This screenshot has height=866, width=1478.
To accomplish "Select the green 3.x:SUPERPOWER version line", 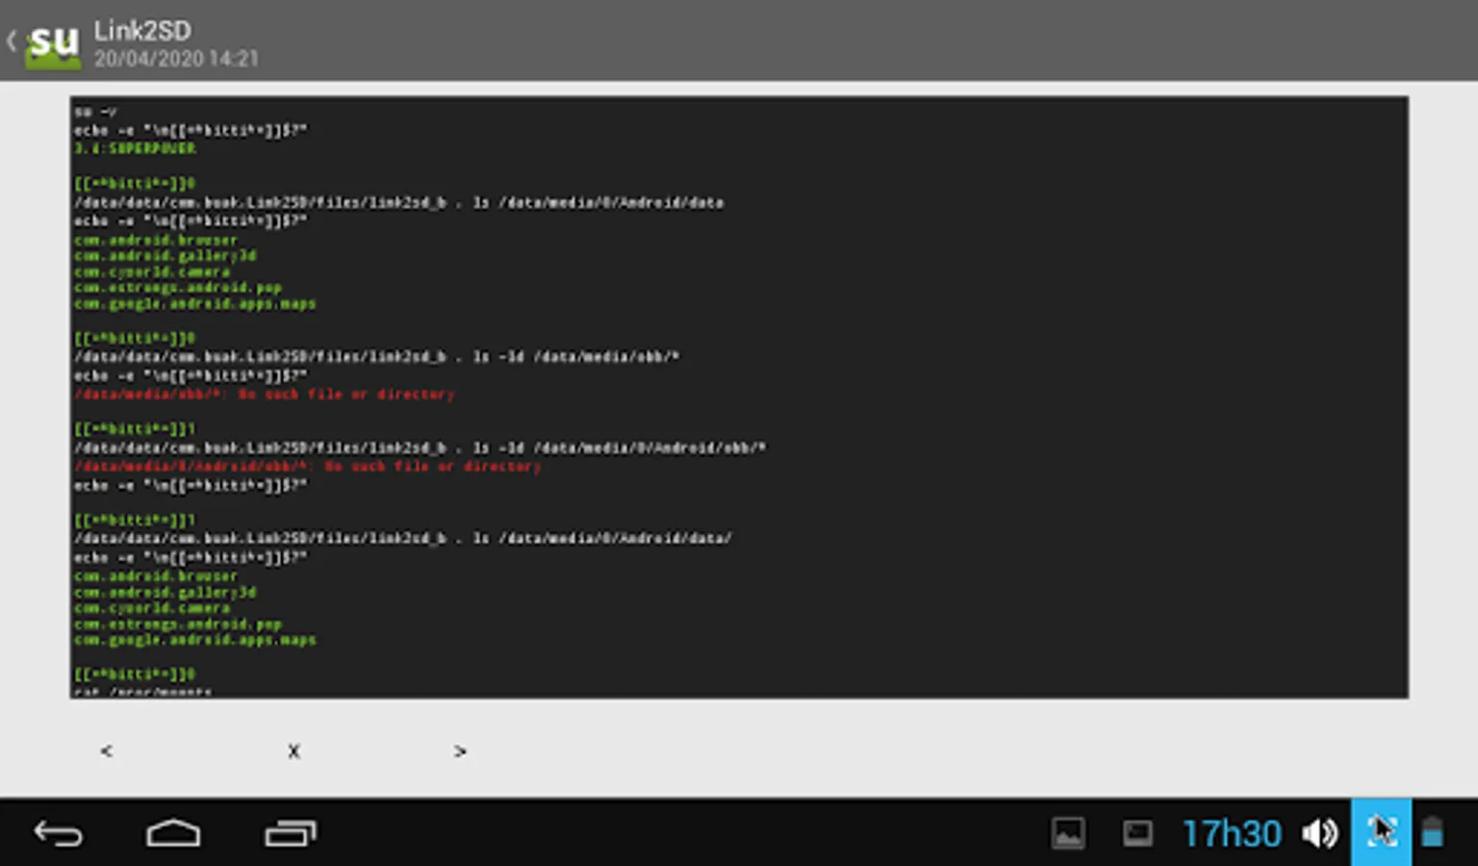I will tap(135, 148).
